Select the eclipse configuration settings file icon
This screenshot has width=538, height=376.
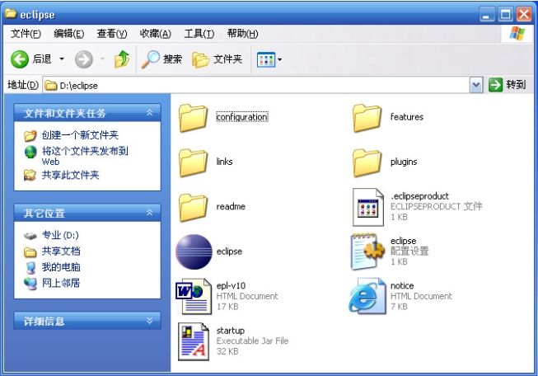[x=367, y=251]
